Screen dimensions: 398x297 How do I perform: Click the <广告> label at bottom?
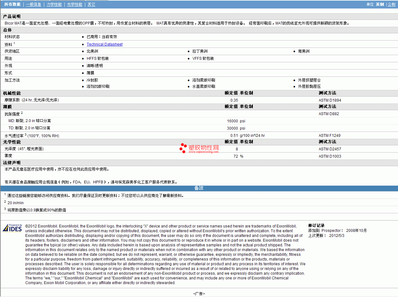coord(199,294)
